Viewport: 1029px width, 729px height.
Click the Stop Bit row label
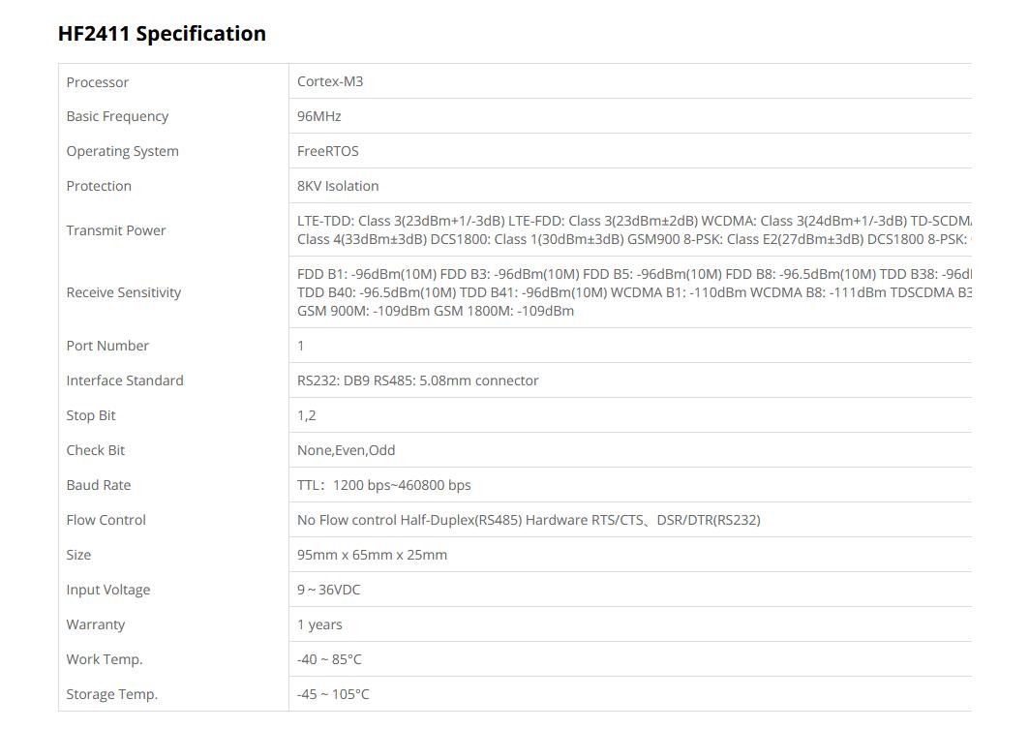[91, 415]
